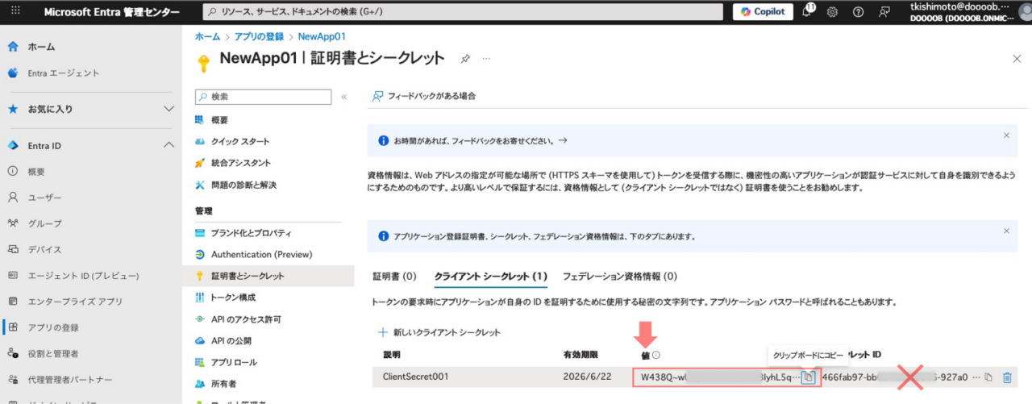Open the help question mark icon
The image size is (1032, 404).
[858, 12]
